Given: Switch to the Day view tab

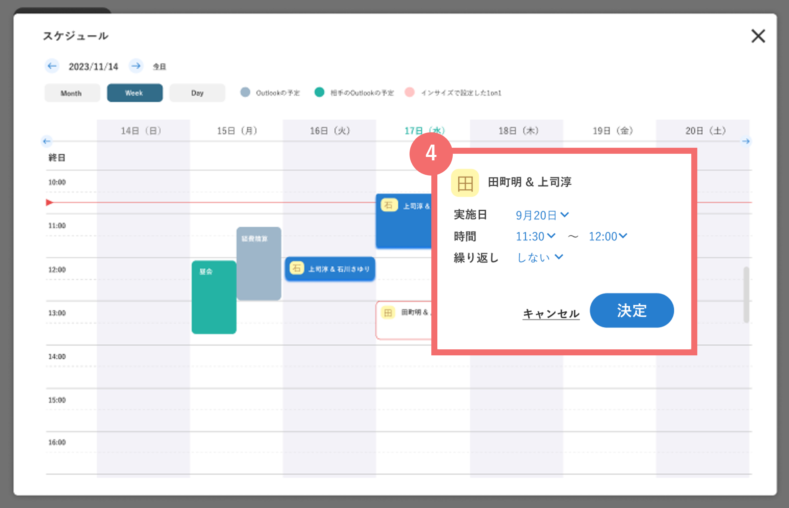Looking at the screenshot, I should click(197, 93).
